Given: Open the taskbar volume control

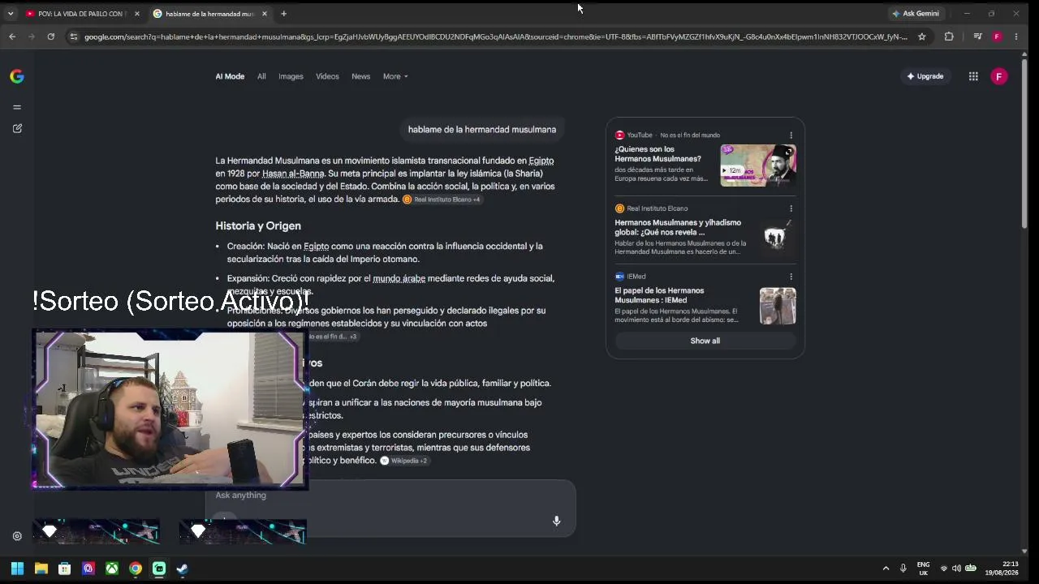Looking at the screenshot, I should click(956, 569).
